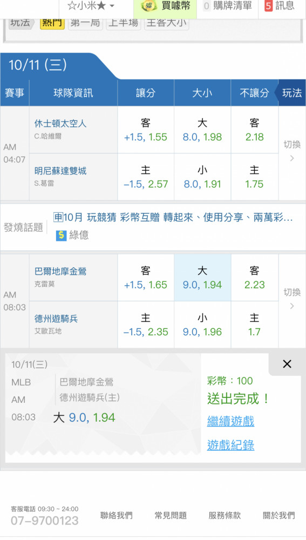Viewport: 306px width, 540px height.
Task: Click the 買噱幣 coin icon
Action: tap(149, 6)
